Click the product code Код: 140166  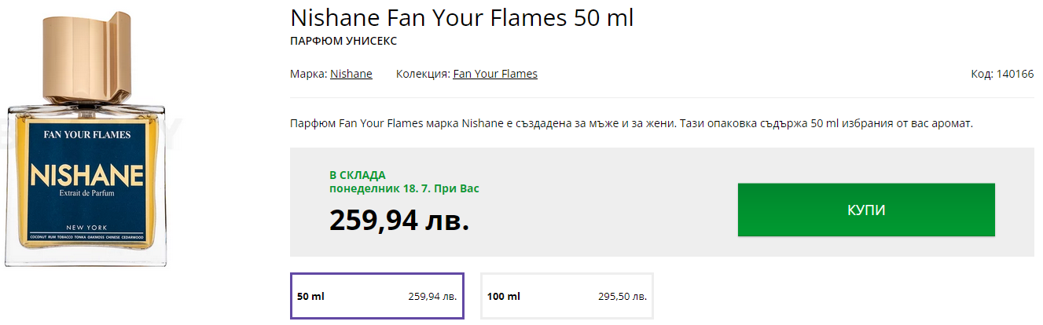coord(1002,74)
